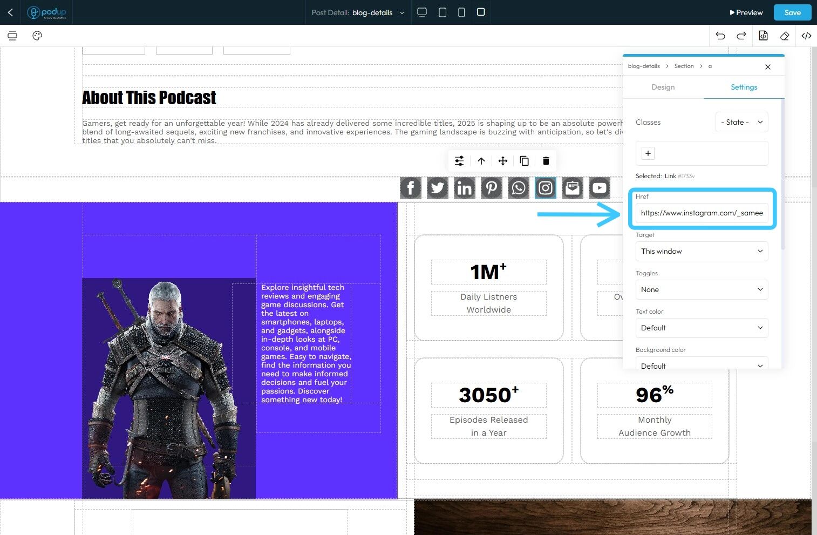Open the code editor brackets icon

[806, 36]
